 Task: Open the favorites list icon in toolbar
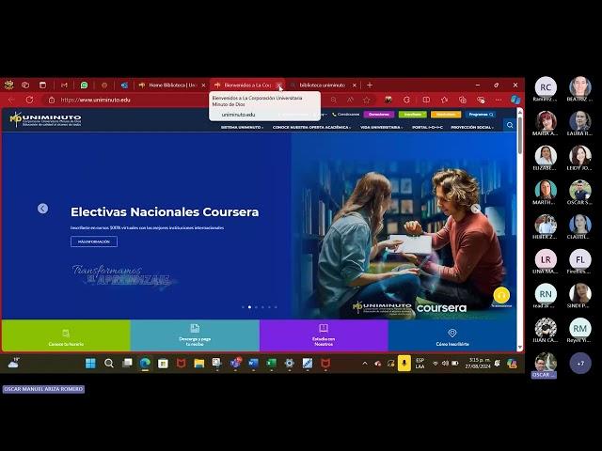pos(444,101)
